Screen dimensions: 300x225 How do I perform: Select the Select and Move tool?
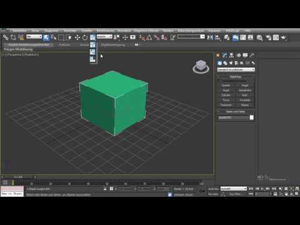click(x=77, y=37)
